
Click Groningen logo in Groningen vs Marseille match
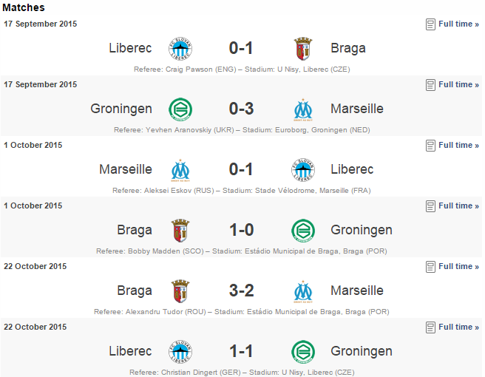[x=180, y=109]
